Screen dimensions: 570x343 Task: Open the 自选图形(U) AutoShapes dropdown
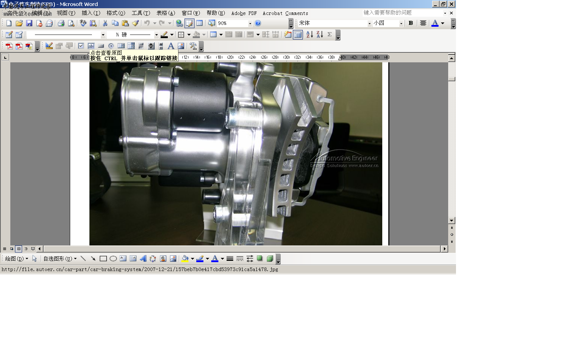60,259
